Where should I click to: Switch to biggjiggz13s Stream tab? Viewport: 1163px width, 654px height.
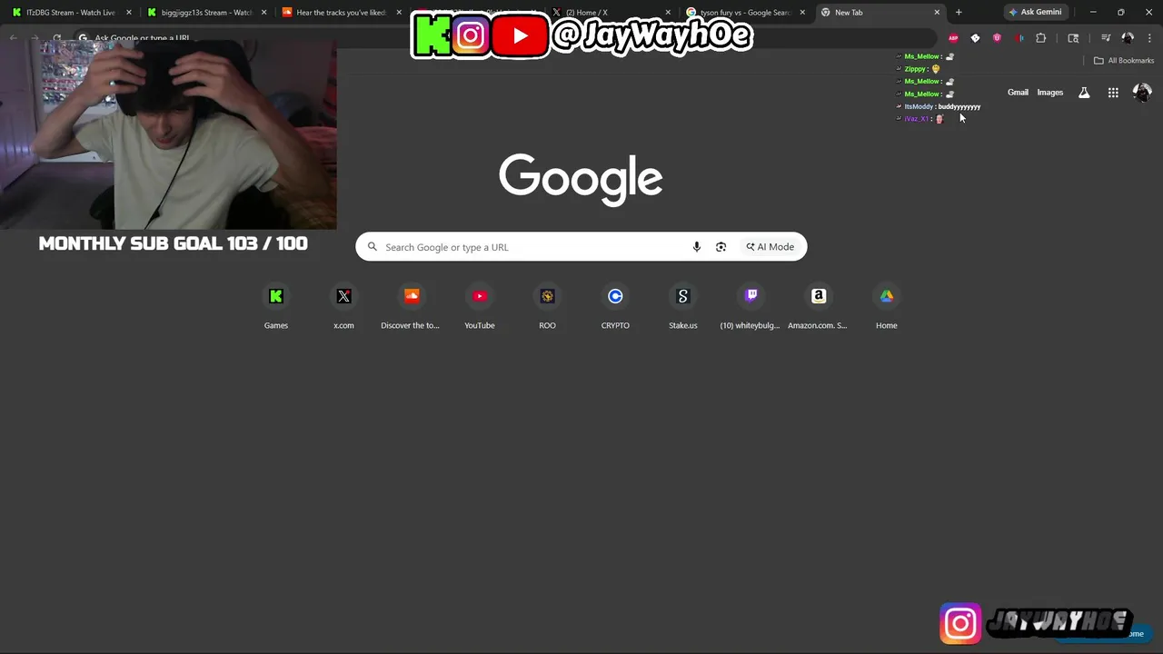tap(206, 13)
